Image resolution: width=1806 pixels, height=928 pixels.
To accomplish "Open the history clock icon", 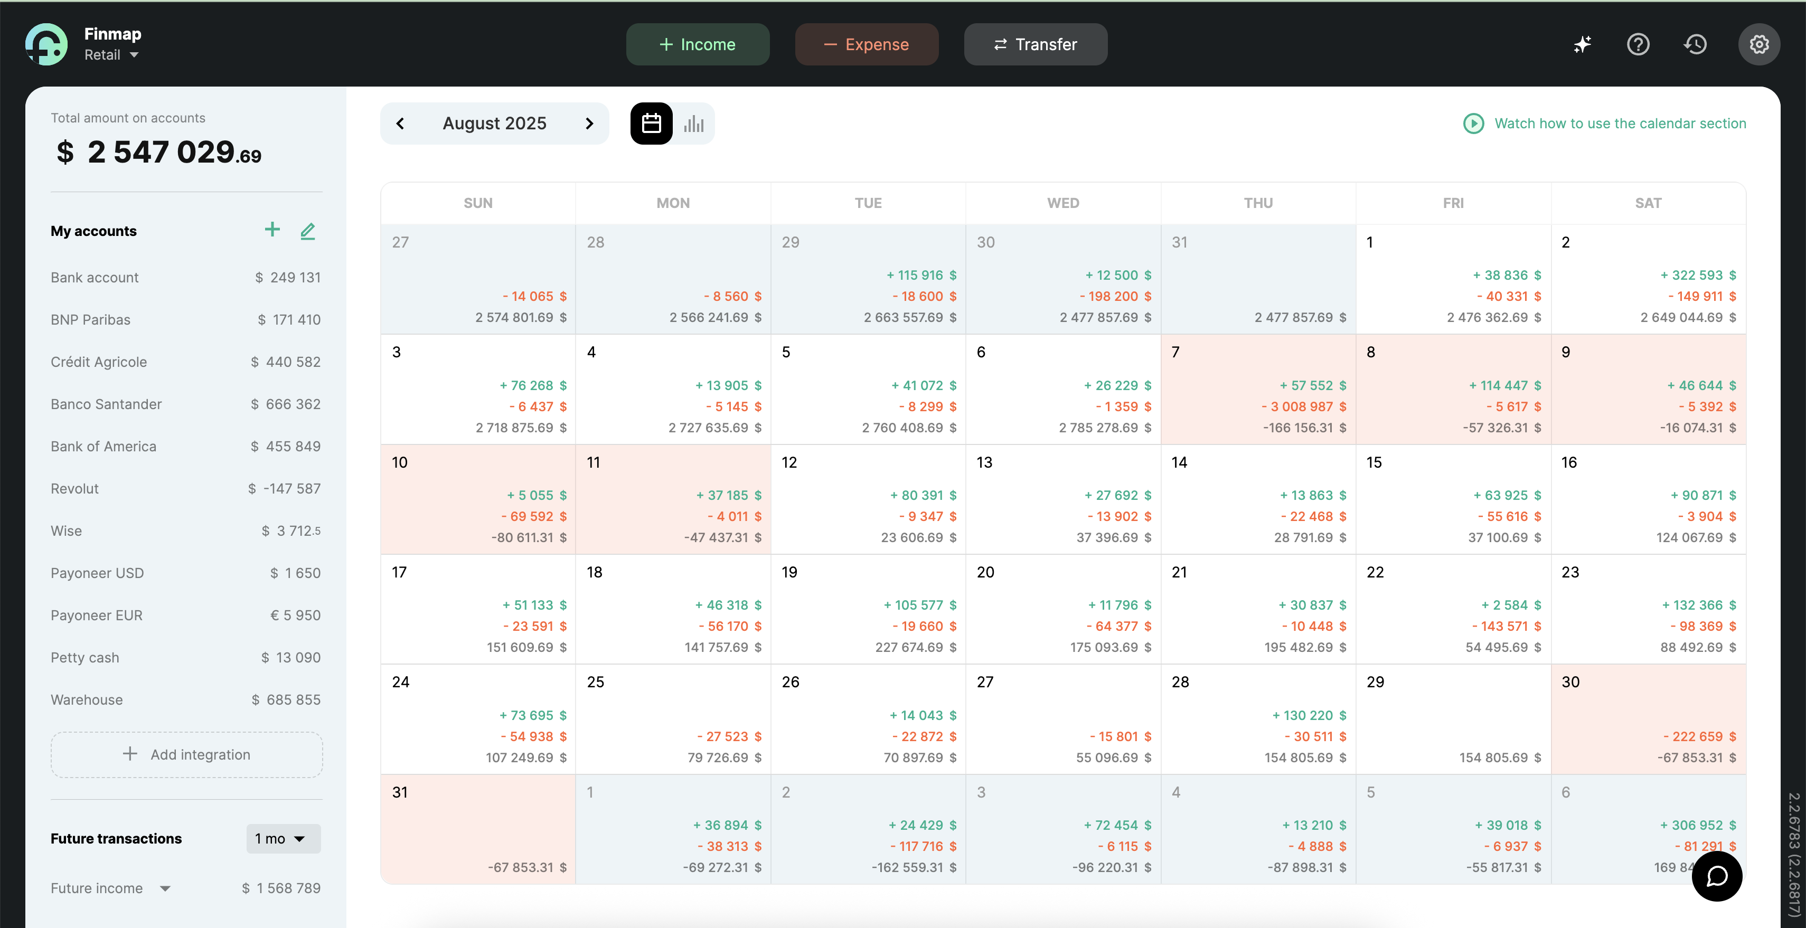I will click(1695, 44).
